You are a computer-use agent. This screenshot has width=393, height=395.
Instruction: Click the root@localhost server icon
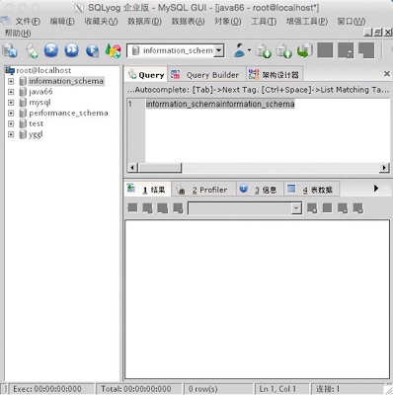(10, 70)
